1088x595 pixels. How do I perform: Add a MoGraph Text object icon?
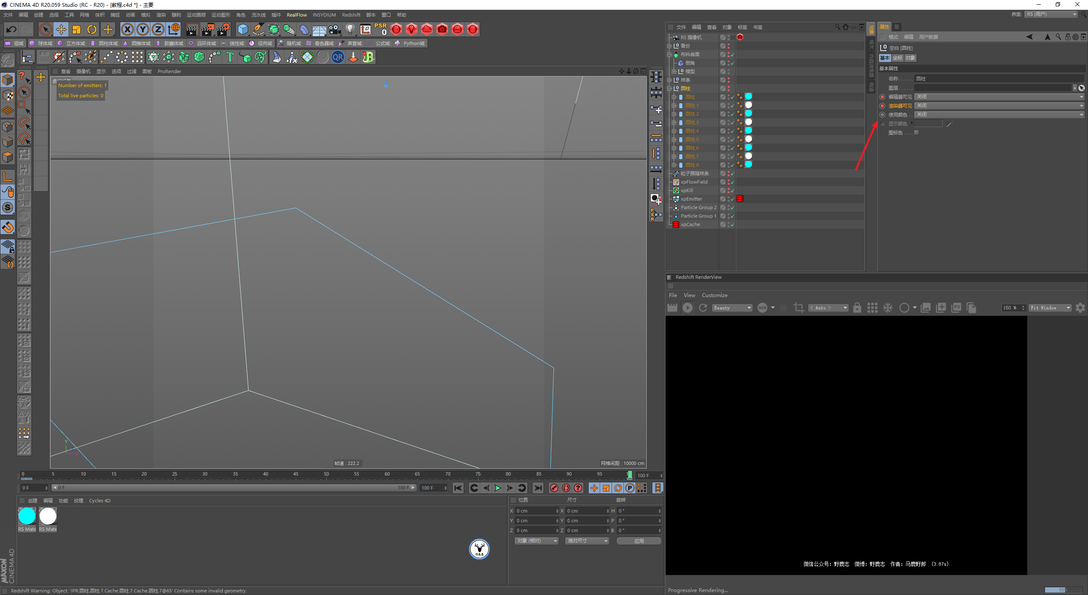pyautogui.click(x=230, y=57)
